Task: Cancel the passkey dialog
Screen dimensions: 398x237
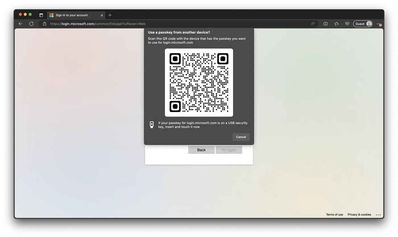Action: [241, 137]
